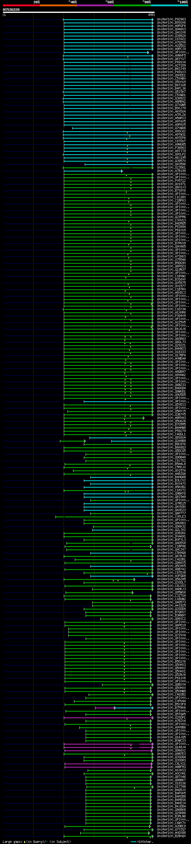Click the UniRef100_Q946G3 entry

pyautogui.click(x=171, y=29)
